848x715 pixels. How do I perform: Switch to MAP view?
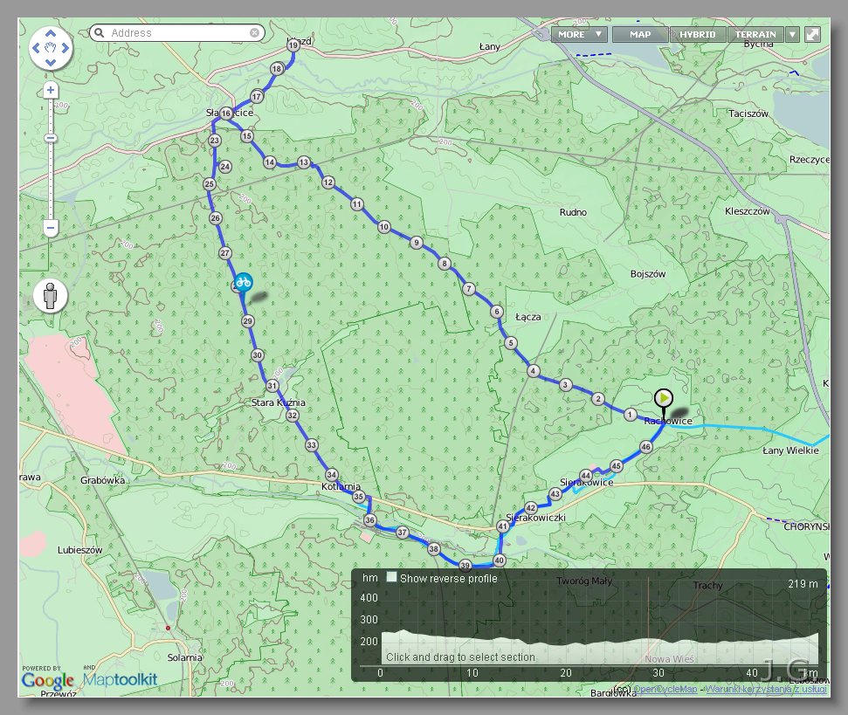tap(640, 35)
